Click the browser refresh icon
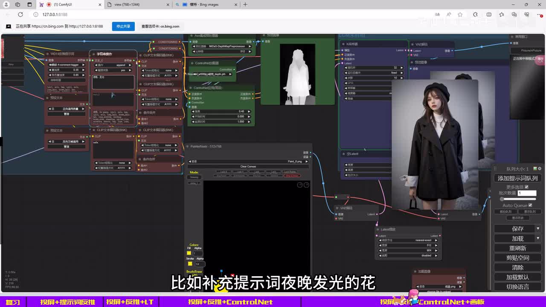Screen dimensions: 546x307 (x=20, y=14)
